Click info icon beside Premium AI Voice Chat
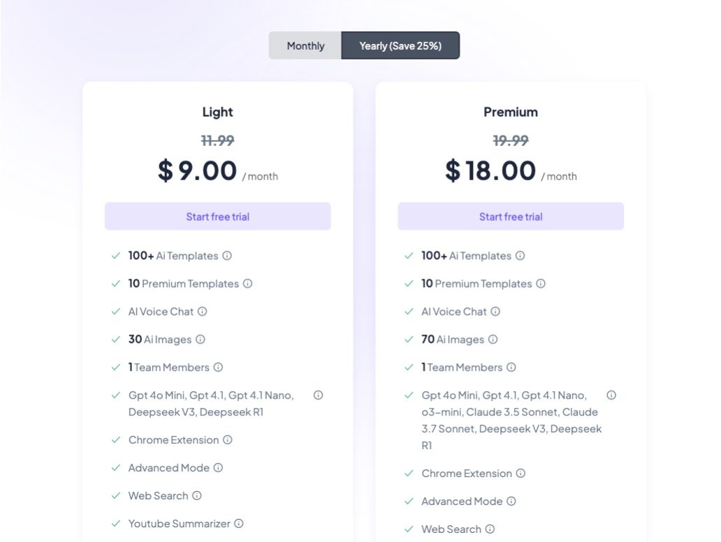This screenshot has width=721, height=542. tap(495, 312)
